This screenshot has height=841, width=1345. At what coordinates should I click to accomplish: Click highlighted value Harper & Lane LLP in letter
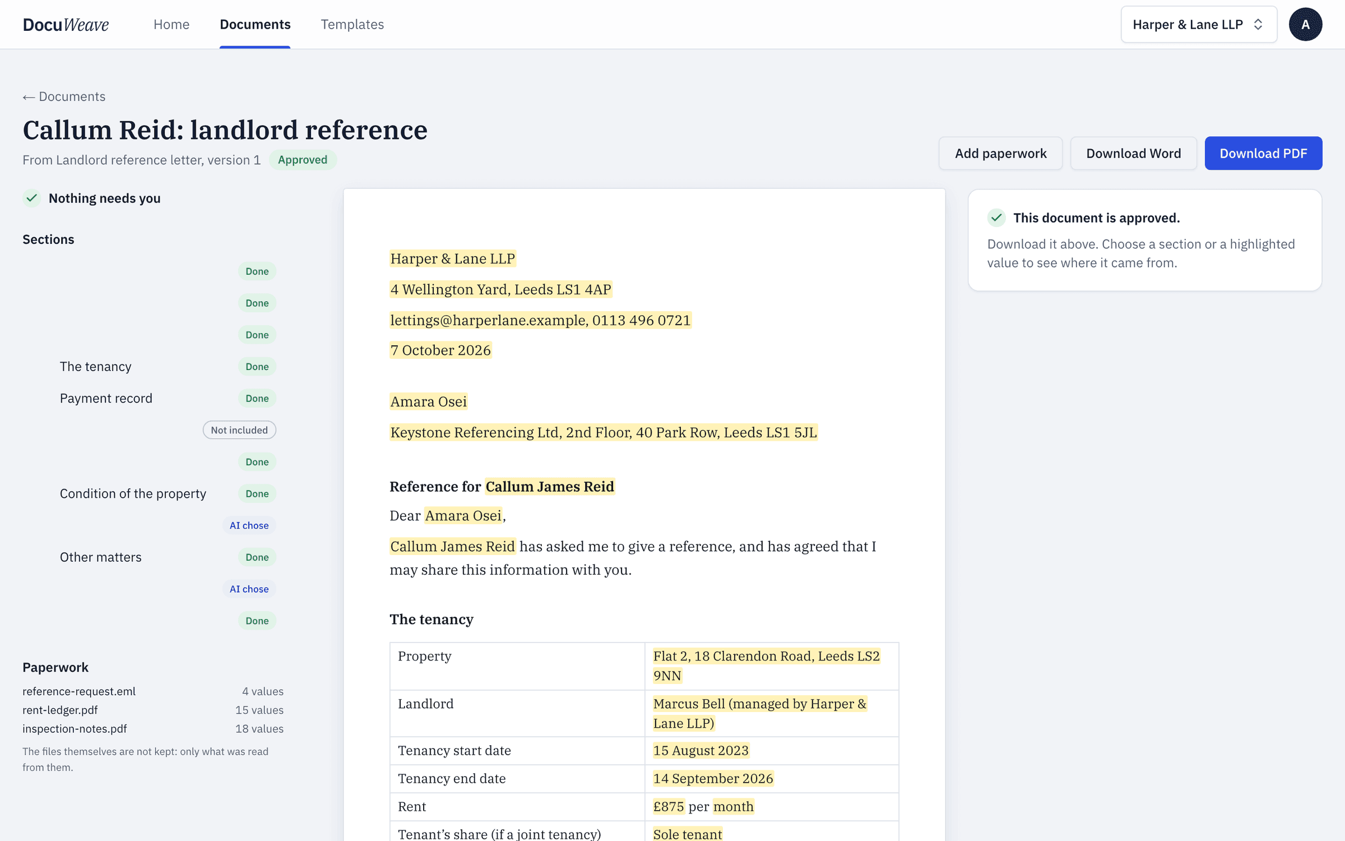click(453, 258)
